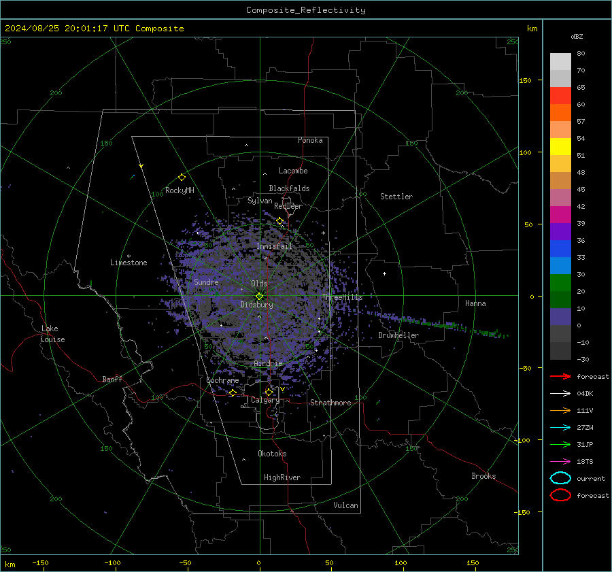Click the orange 111V arrow icon
Image resolution: width=612 pixels, height=572 pixels.
560,410
